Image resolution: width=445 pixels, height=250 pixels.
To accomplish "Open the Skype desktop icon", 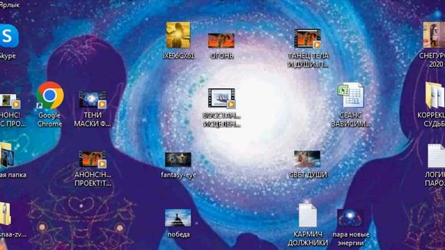I will tap(8, 36).
